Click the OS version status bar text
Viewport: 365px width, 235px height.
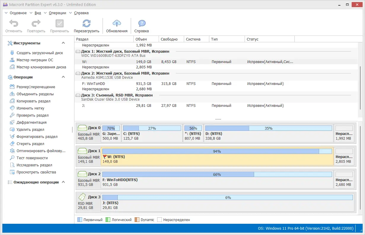(x=306, y=228)
